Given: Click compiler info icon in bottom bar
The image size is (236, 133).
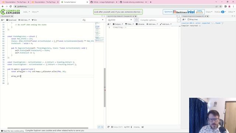Looking at the screenshot, I should pos(131,127).
